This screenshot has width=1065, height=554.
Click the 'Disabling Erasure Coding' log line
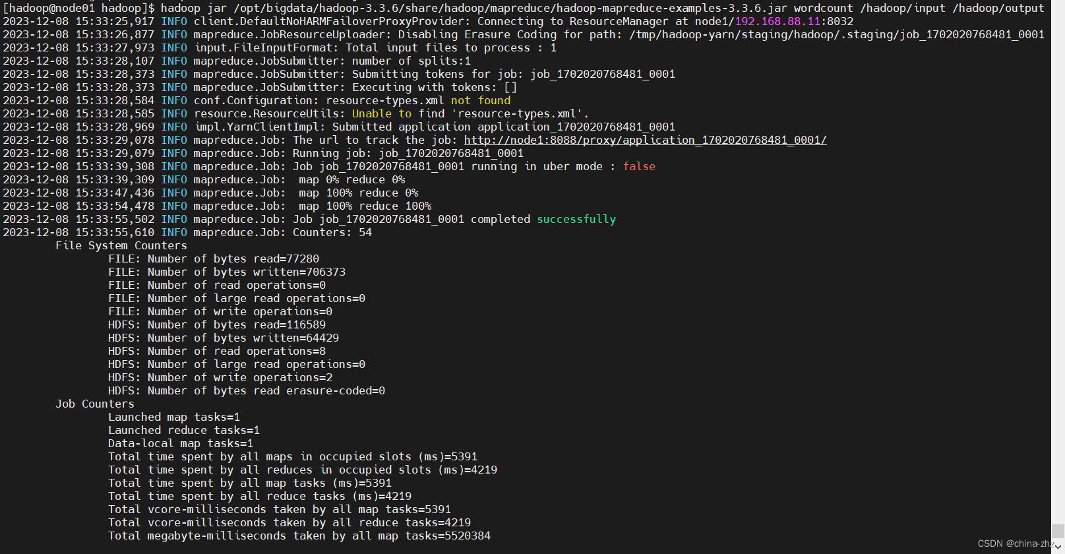tap(524, 34)
